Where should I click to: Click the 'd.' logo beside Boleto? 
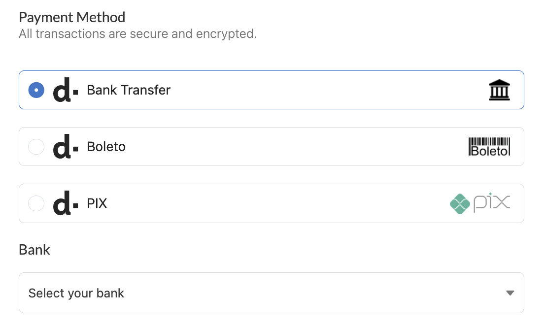(x=65, y=147)
